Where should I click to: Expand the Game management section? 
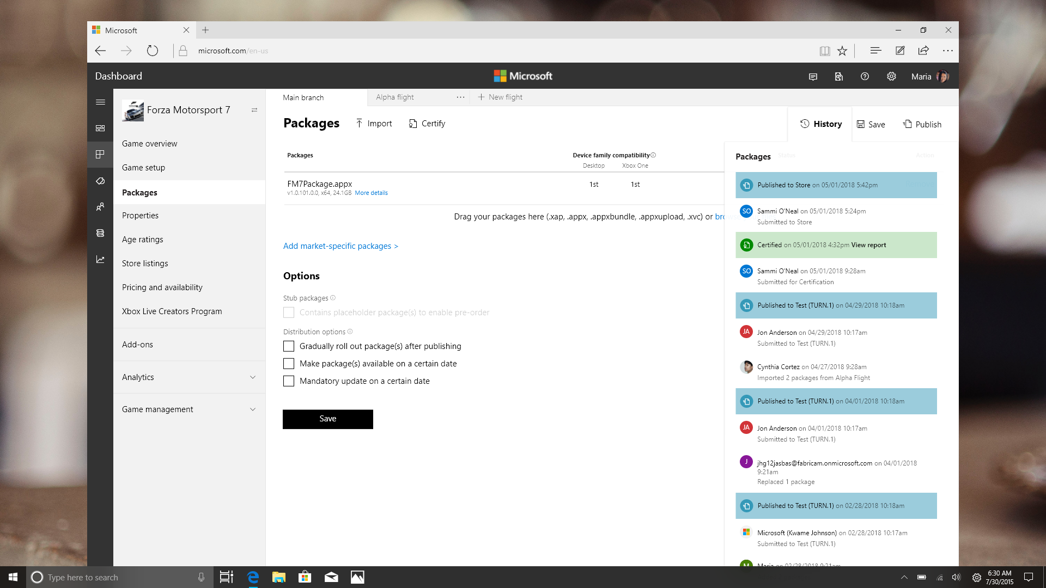coord(190,409)
